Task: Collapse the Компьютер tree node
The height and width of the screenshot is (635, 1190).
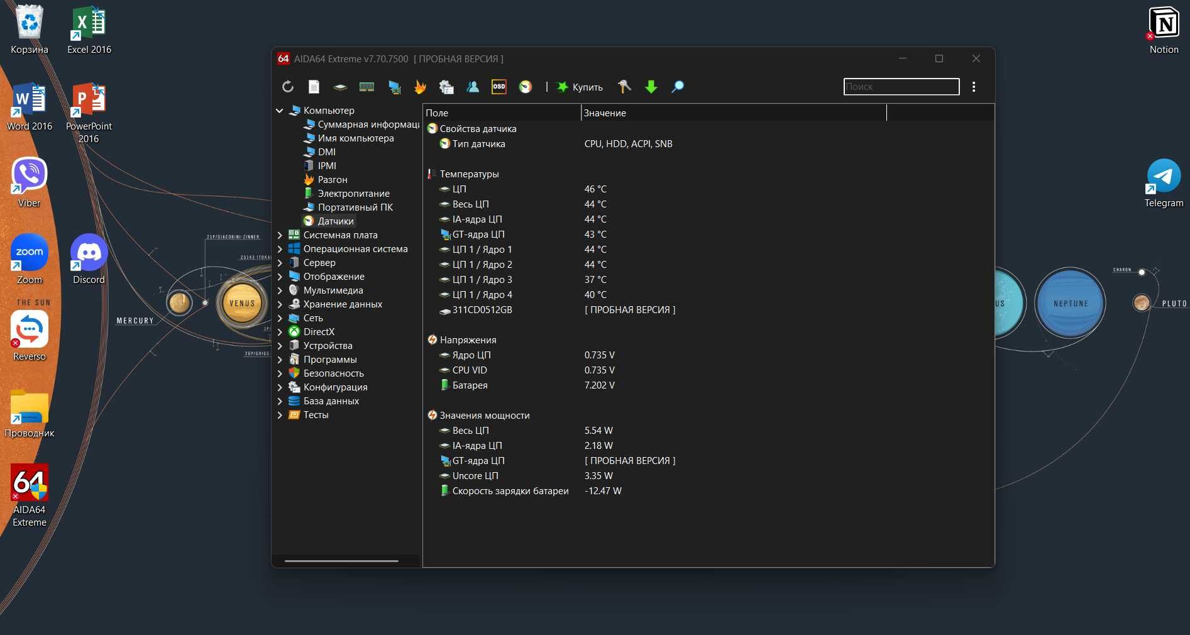Action: 280,111
